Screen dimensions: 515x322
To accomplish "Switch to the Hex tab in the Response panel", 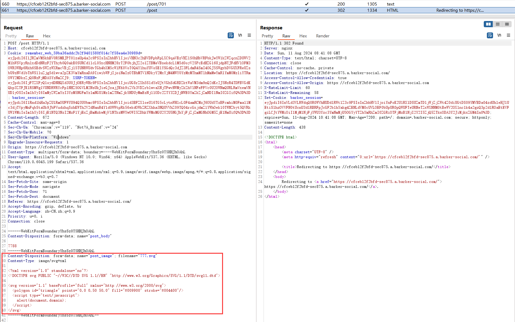I will click(303, 36).
